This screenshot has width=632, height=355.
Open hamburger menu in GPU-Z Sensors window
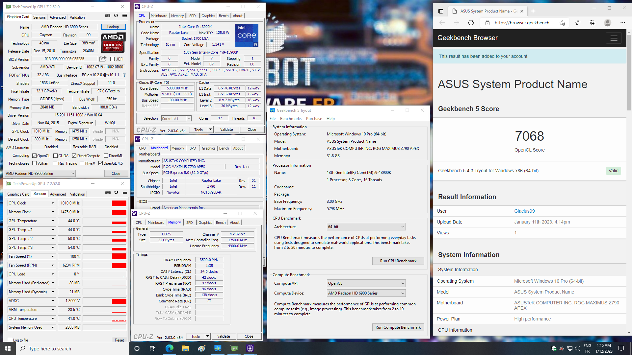[x=125, y=192]
